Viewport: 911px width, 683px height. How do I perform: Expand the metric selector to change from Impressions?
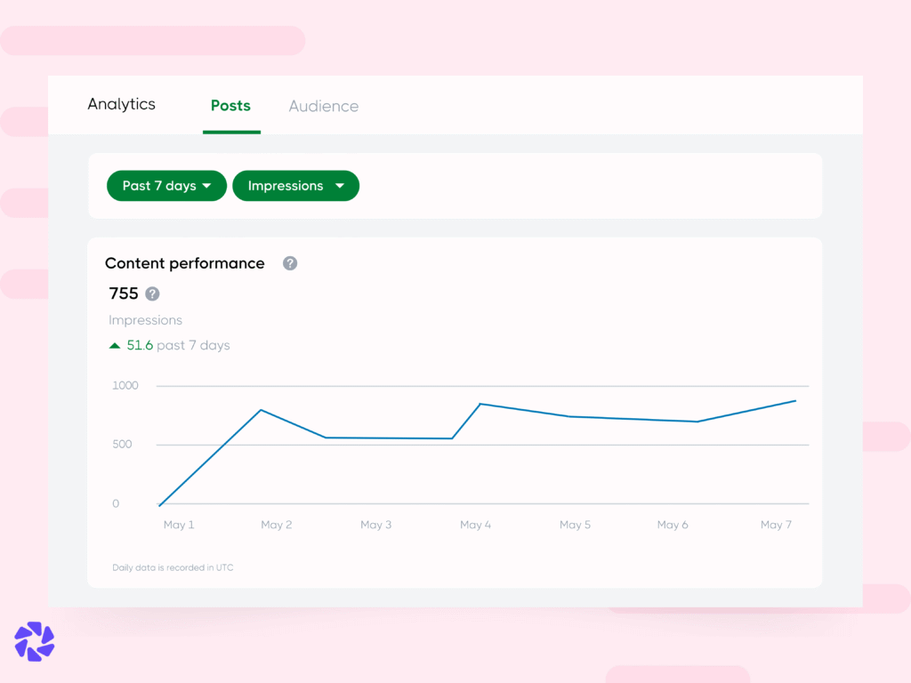pyautogui.click(x=295, y=186)
